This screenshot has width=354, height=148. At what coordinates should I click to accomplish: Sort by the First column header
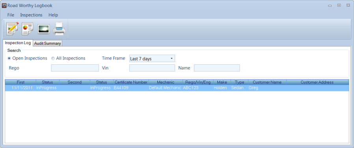tap(20, 82)
